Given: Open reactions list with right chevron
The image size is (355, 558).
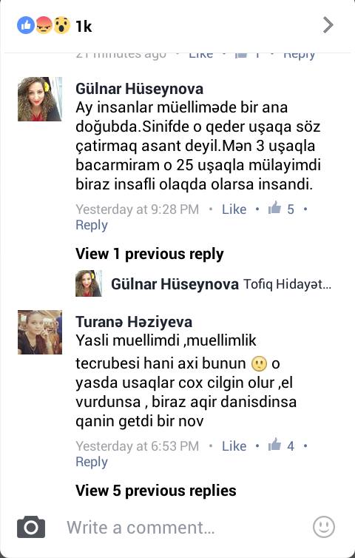Looking at the screenshot, I should [x=328, y=25].
